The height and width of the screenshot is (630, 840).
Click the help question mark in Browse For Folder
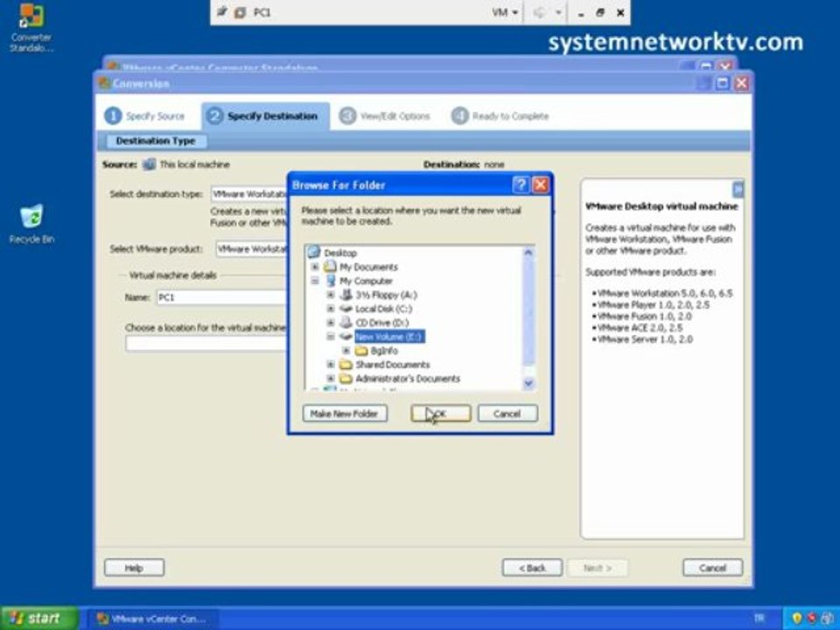pos(520,185)
